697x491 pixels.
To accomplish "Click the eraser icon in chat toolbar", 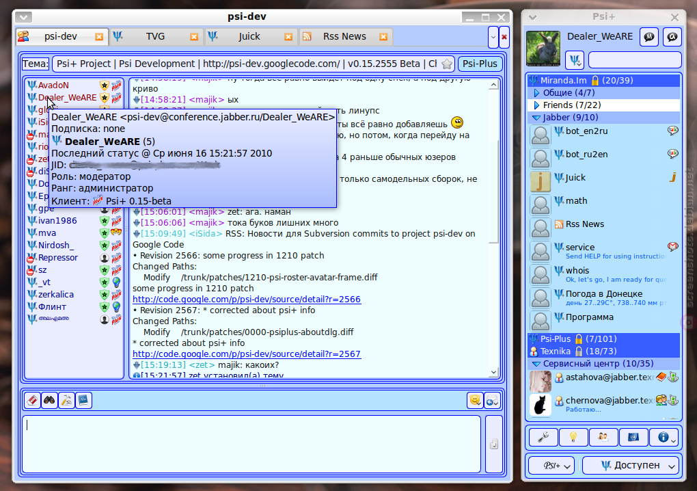I will pos(32,400).
